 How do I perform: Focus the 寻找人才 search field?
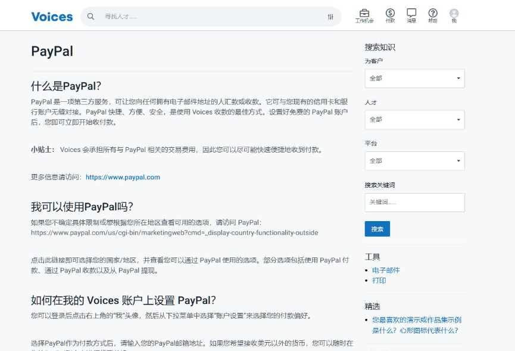(x=212, y=17)
